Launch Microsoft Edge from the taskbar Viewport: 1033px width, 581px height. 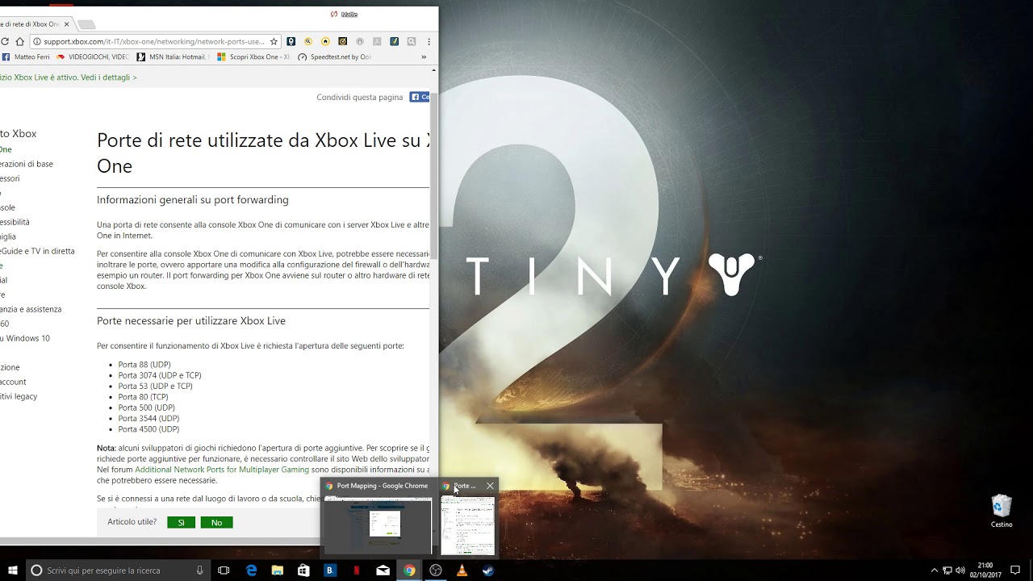tap(251, 571)
